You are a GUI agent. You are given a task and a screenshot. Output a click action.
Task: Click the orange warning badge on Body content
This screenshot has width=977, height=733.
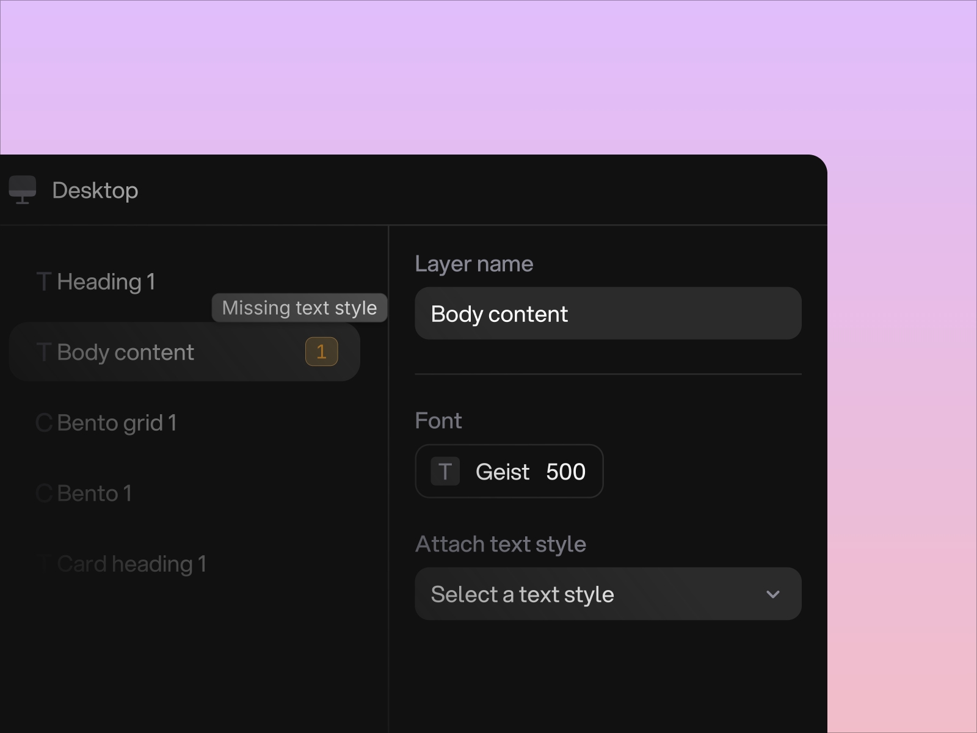point(321,351)
